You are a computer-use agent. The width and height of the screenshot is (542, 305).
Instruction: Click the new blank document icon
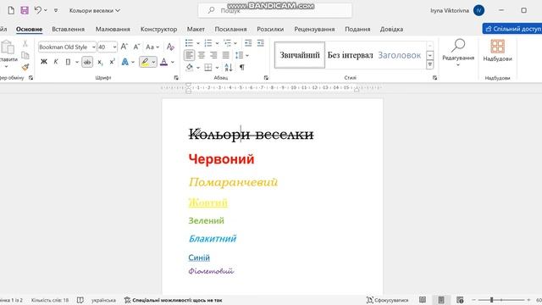(11, 10)
